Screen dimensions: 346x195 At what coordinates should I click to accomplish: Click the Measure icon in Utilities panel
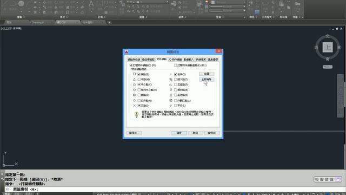click(x=265, y=4)
